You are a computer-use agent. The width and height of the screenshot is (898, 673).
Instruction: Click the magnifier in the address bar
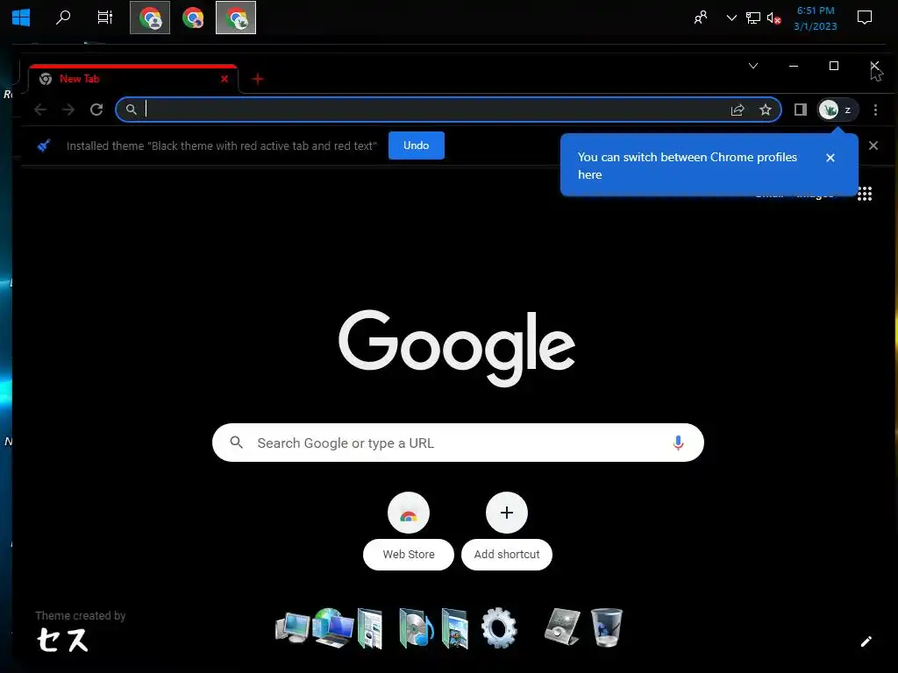click(132, 110)
